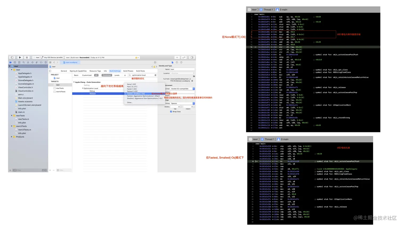Open the Quick Help inspector icon
Viewport: 403px width, 227px height.
(x=181, y=62)
